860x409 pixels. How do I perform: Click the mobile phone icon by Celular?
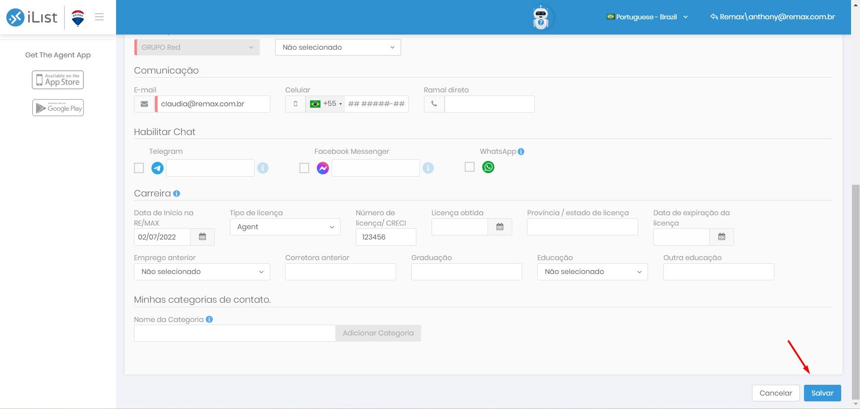[295, 104]
